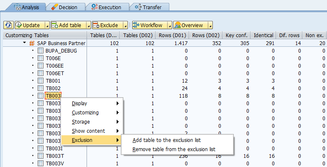Image resolution: width=327 pixels, height=167 pixels.
Task: Click the table icon next to TB001
Action: (41, 81)
